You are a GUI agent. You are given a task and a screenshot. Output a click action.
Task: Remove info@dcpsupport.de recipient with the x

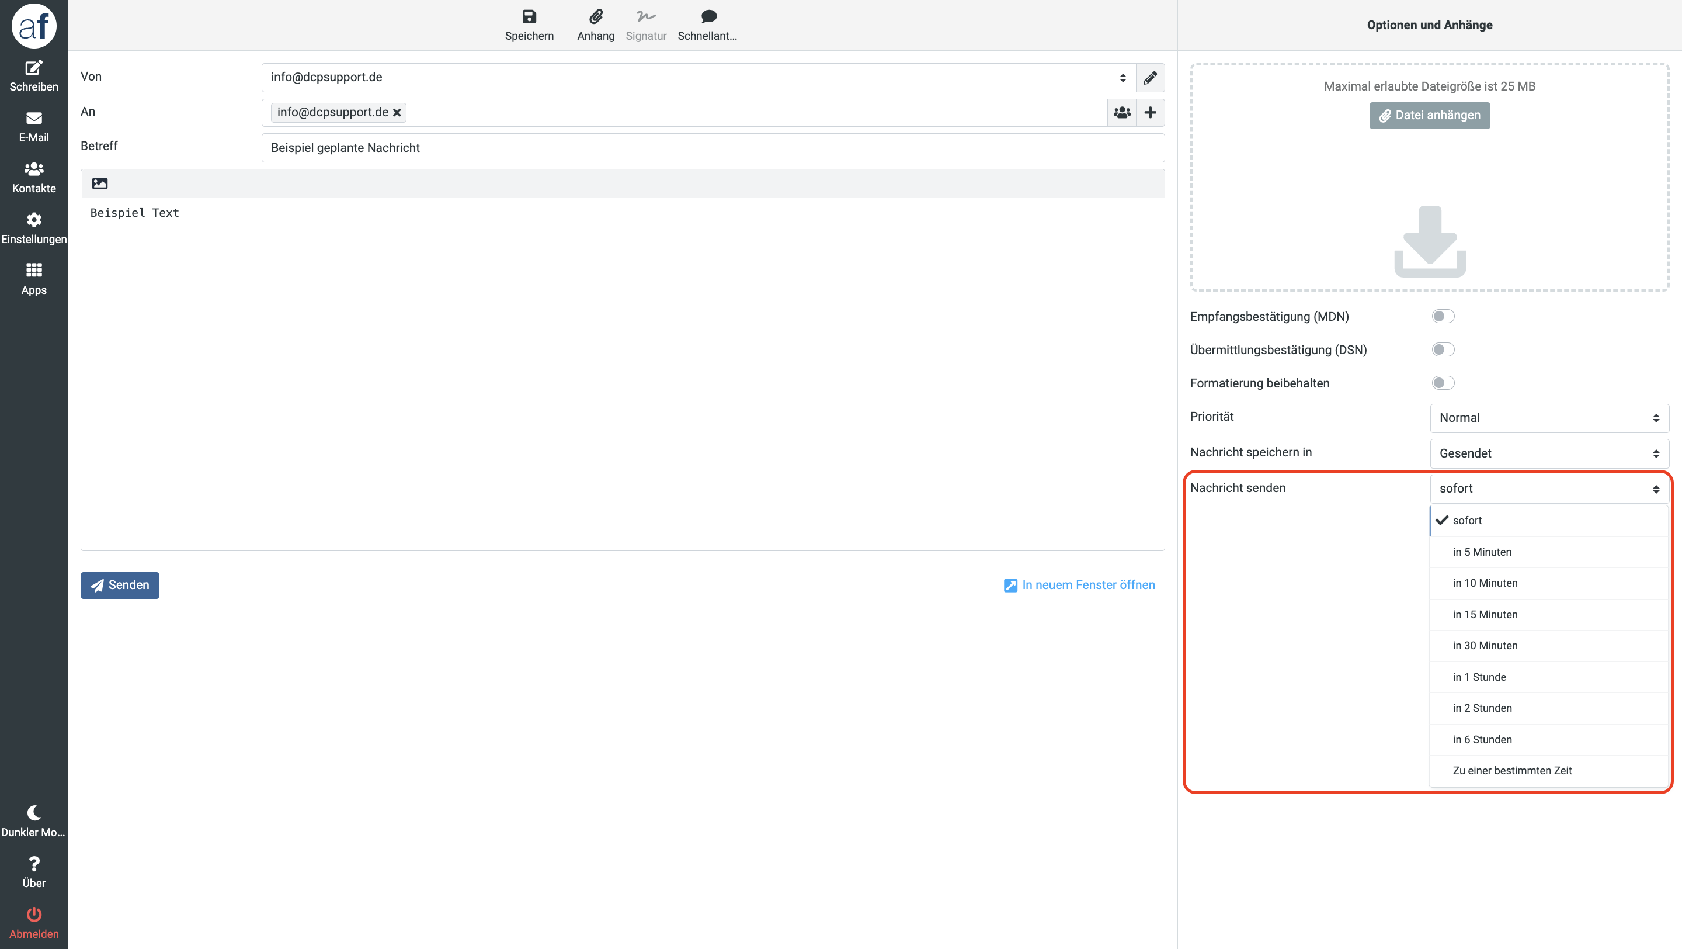coord(397,113)
